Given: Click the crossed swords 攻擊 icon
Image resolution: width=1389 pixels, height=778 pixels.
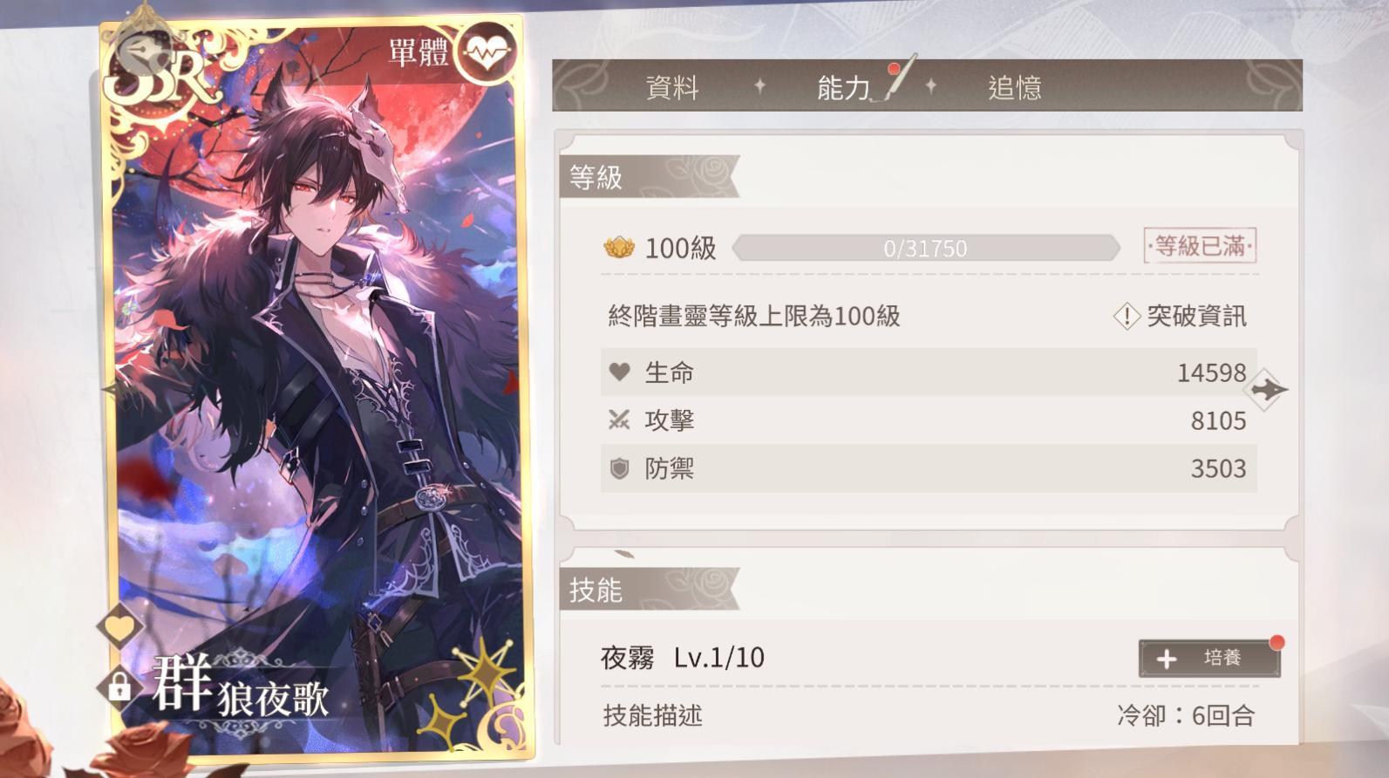Looking at the screenshot, I should [x=619, y=420].
